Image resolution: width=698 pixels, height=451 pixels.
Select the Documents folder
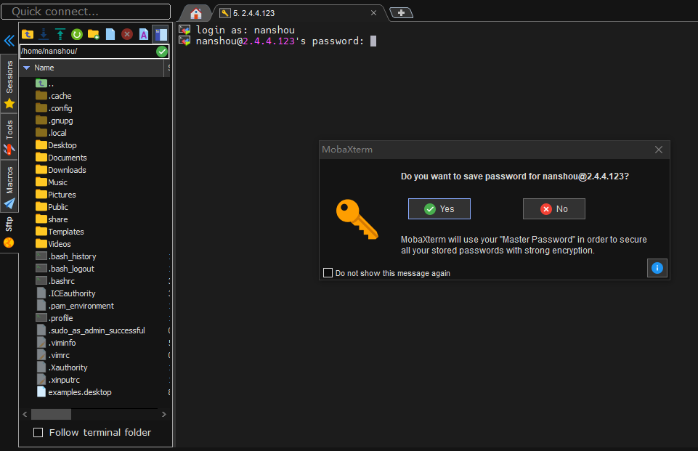[62, 158]
